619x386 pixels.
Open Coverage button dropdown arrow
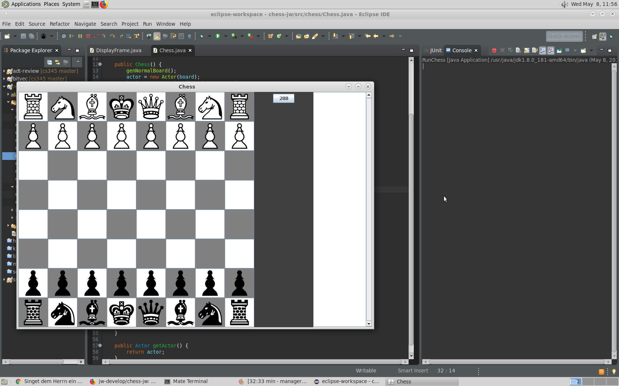click(242, 36)
